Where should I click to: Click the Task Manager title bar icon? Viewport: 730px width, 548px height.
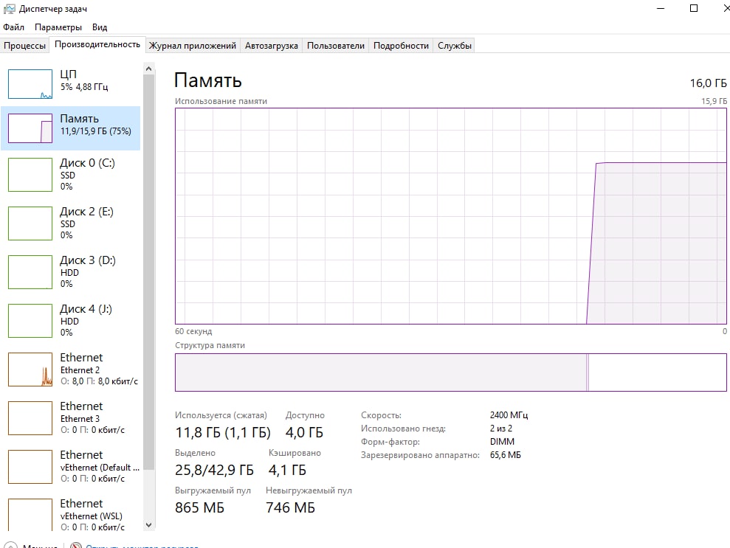point(9,9)
